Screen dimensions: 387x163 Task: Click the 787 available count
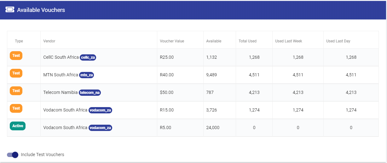pyautogui.click(x=210, y=92)
